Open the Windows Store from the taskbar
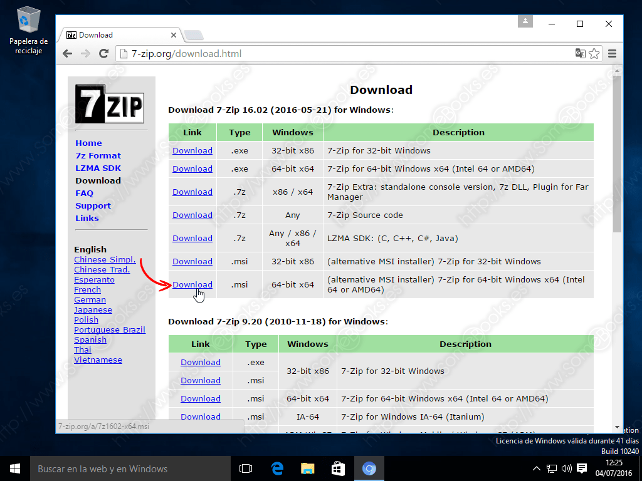This screenshot has height=481, width=642. [337, 468]
